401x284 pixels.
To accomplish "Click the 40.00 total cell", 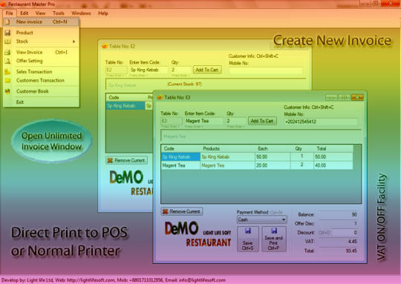I will [333, 165].
